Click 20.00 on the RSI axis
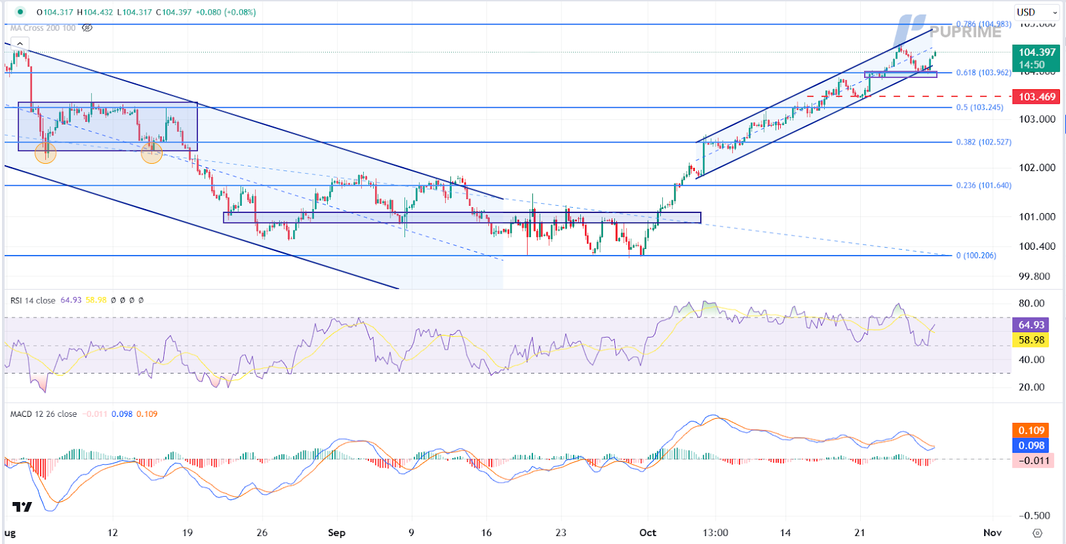This screenshot has height=544, width=1066. pos(1032,387)
